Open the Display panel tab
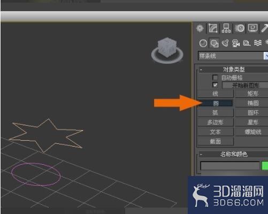Image resolution: width=268 pixels, height=214 pixels. [x=253, y=28]
